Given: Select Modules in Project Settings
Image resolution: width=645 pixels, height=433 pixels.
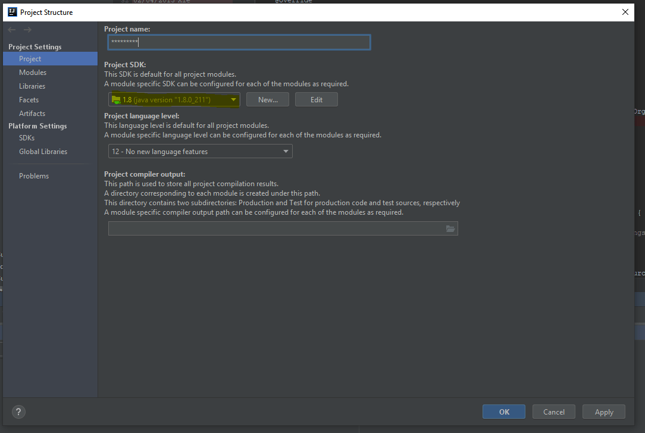Looking at the screenshot, I should (33, 72).
